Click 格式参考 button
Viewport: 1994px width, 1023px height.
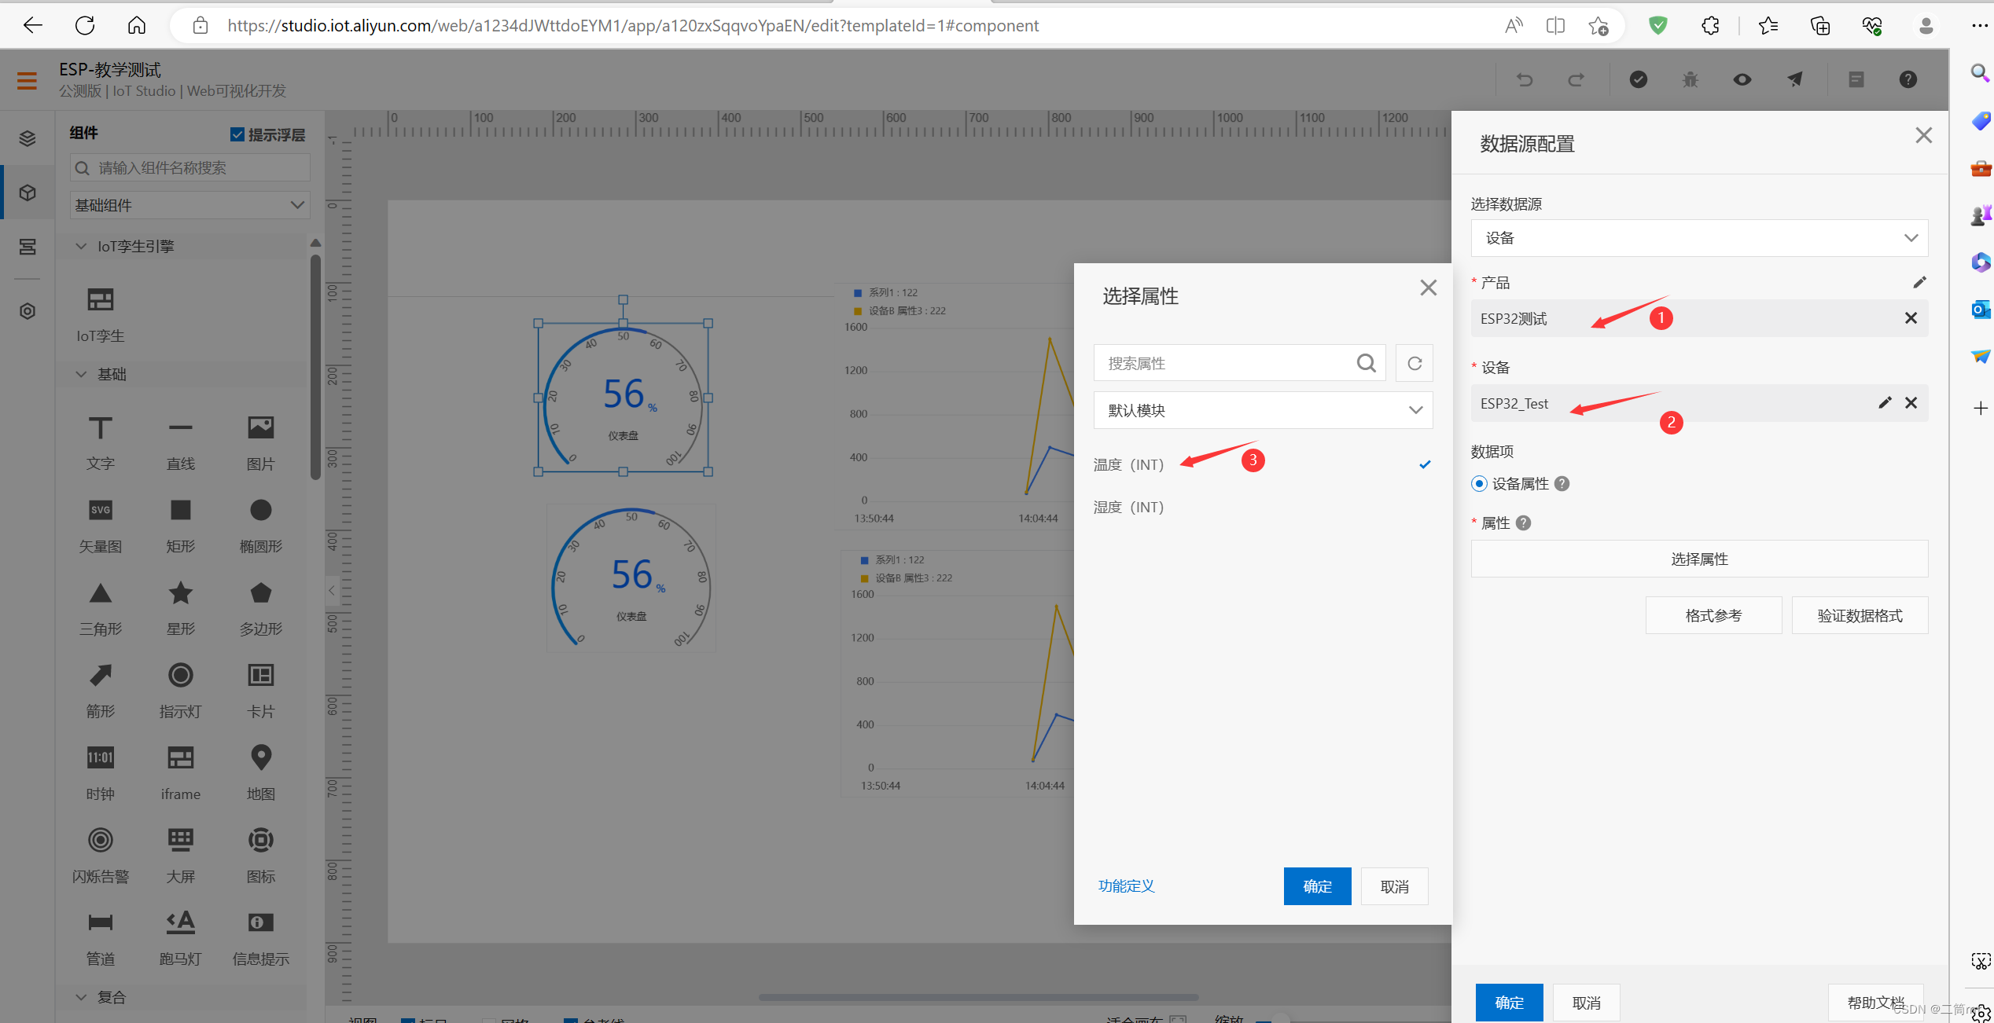(1713, 615)
